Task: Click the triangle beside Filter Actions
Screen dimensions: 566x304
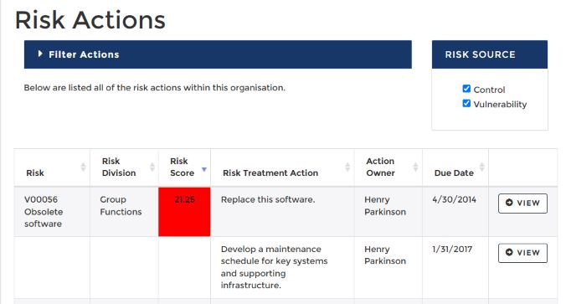Action: (x=40, y=54)
